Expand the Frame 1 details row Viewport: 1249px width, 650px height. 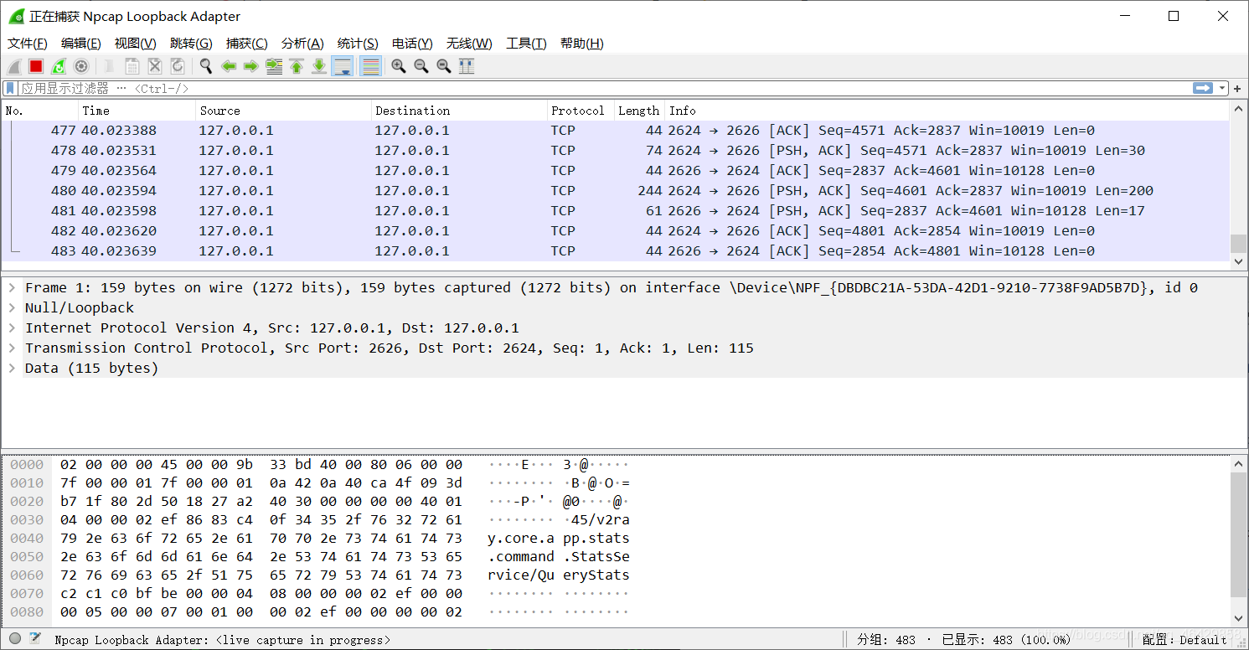pos(12,287)
